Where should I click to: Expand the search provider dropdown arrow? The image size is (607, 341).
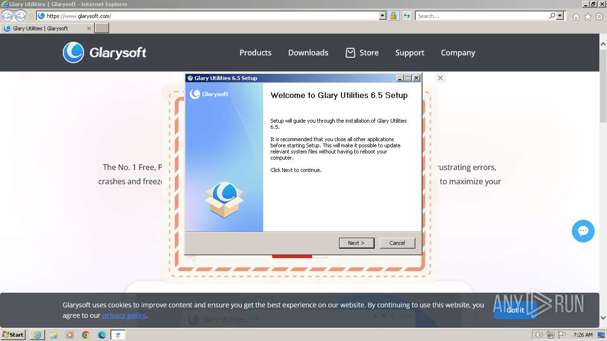click(560, 16)
